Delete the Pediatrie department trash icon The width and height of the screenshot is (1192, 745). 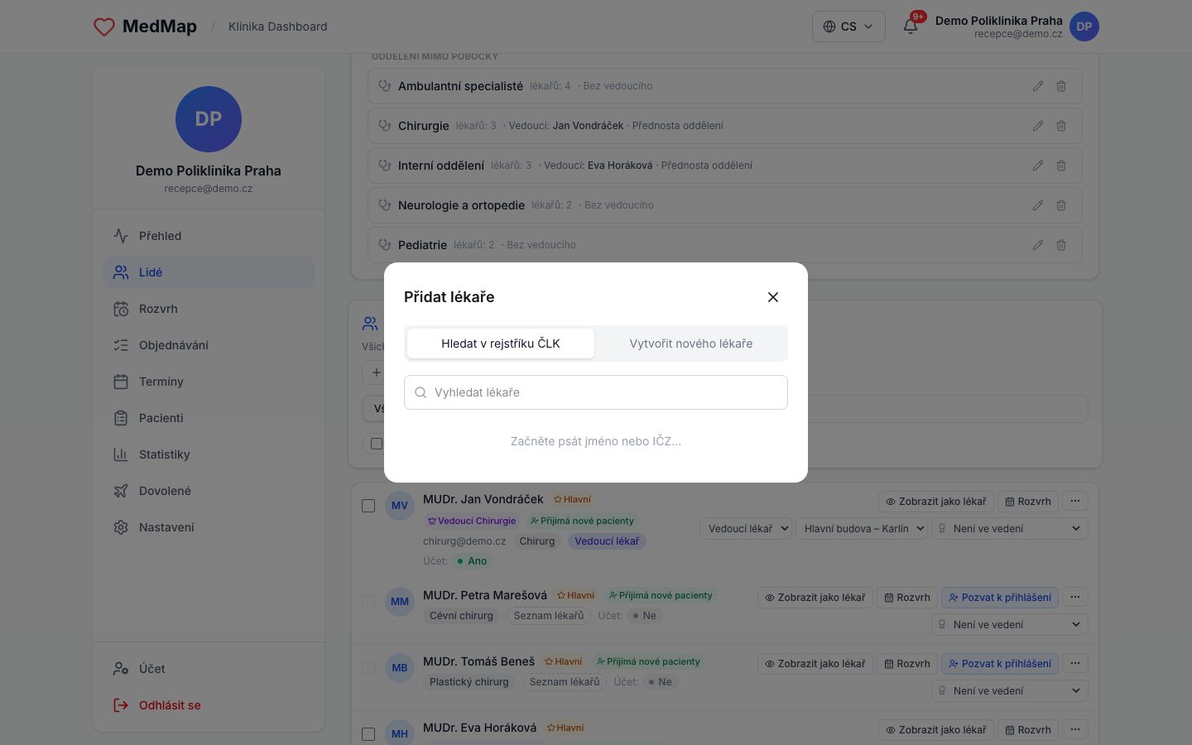click(1061, 245)
